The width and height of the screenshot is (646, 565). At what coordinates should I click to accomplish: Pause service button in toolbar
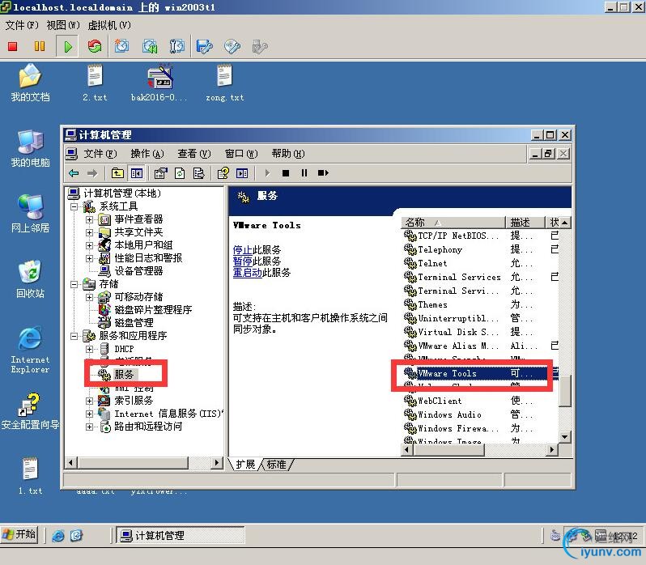(x=304, y=173)
